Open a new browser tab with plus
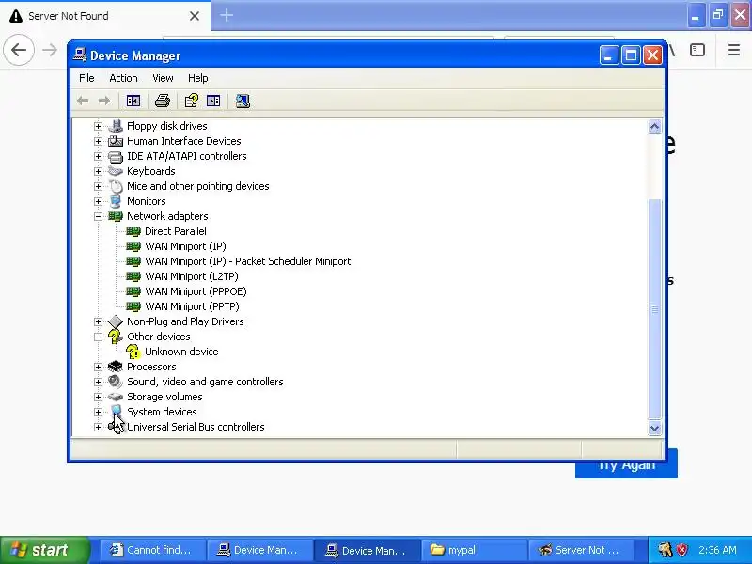Viewport: 752px width, 564px height. (227, 15)
